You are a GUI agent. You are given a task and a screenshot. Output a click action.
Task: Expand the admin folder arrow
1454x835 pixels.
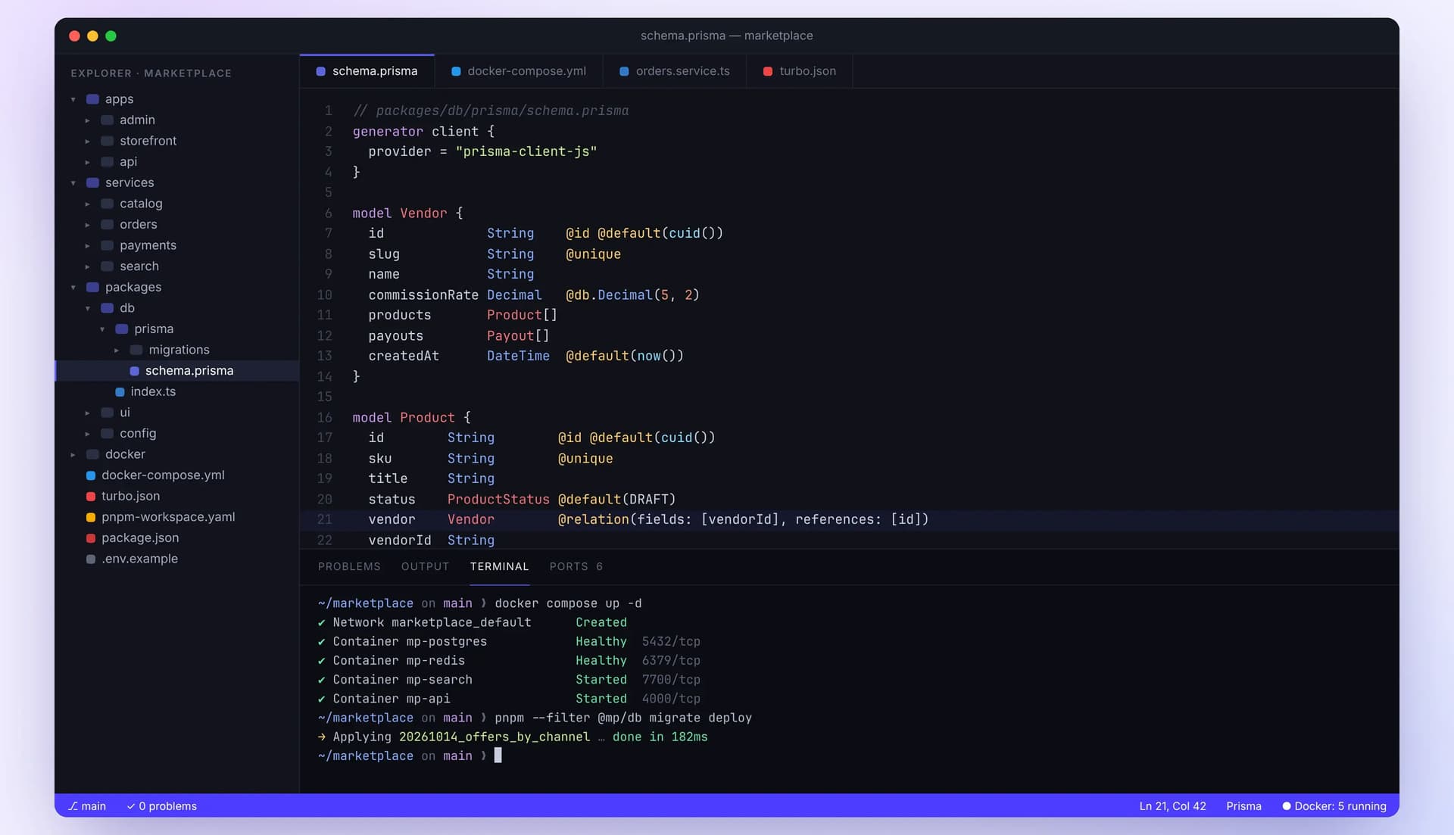88,120
